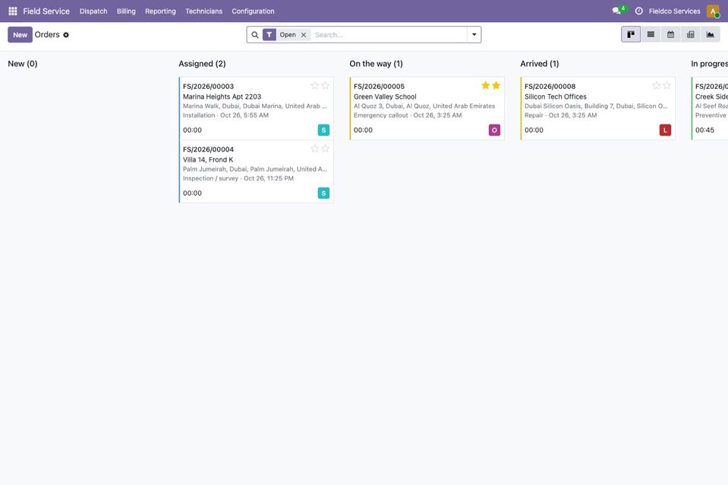
Task: Set second priority star on FS/2026/00003
Action: pyautogui.click(x=326, y=86)
